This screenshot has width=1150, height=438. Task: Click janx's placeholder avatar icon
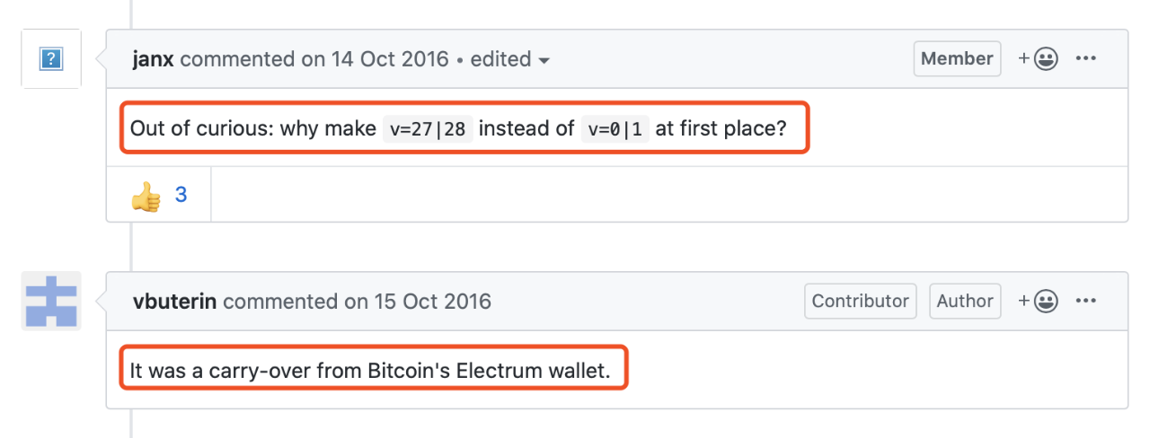(x=51, y=59)
